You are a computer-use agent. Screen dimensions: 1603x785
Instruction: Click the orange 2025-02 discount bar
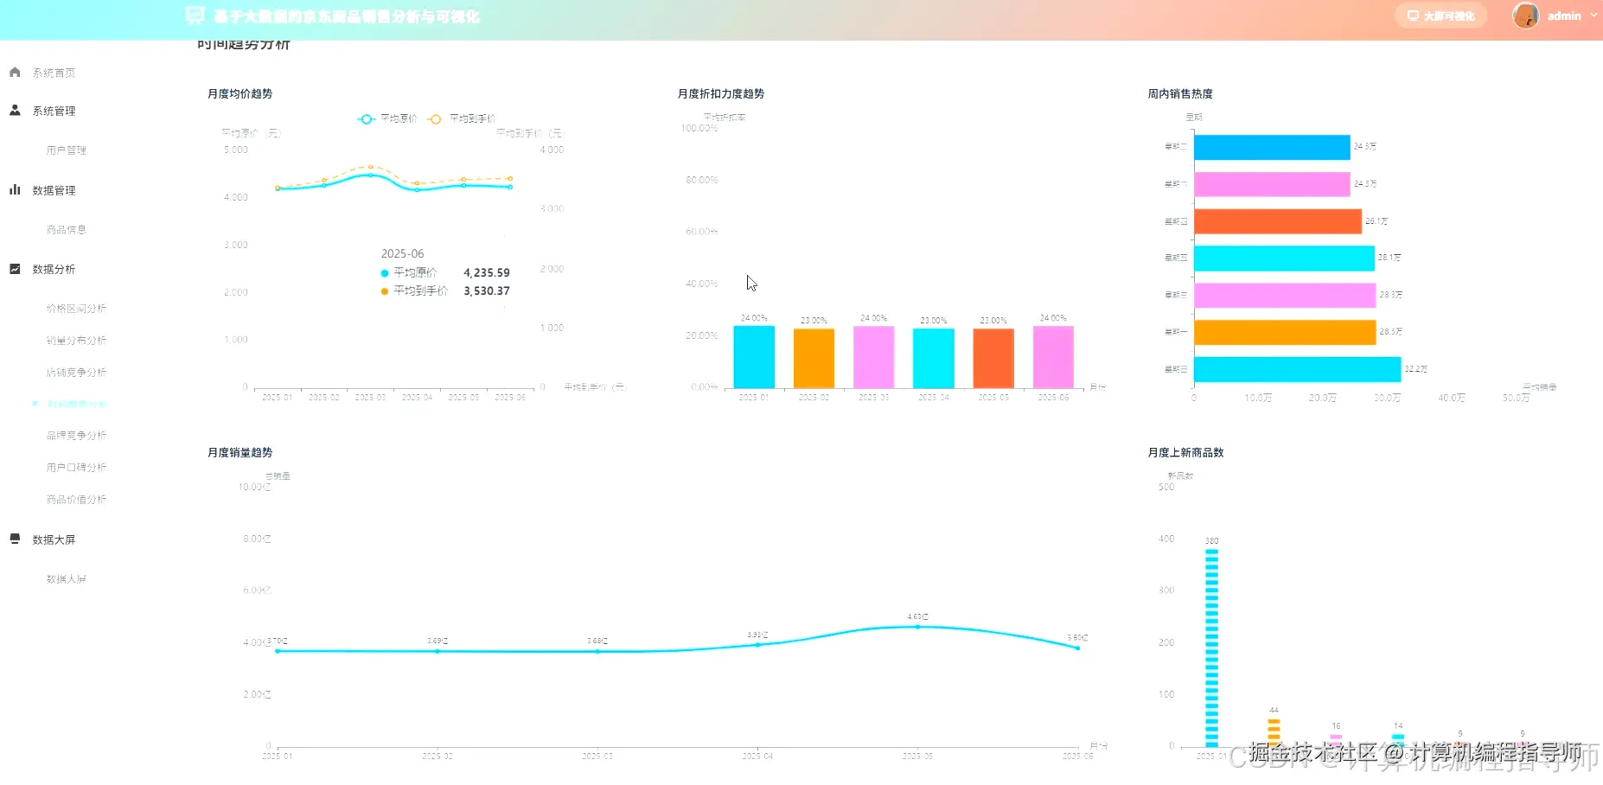point(814,359)
